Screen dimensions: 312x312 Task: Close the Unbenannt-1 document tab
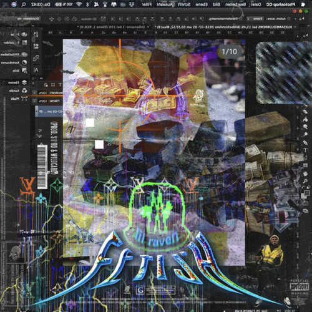coord(148,27)
